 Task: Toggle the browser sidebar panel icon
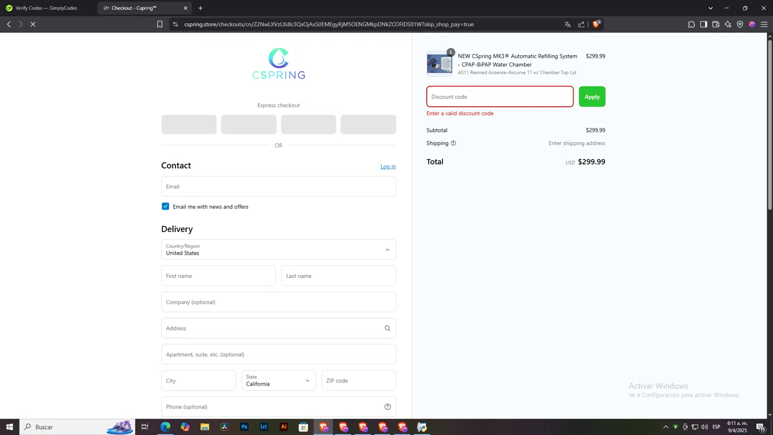pyautogui.click(x=703, y=24)
